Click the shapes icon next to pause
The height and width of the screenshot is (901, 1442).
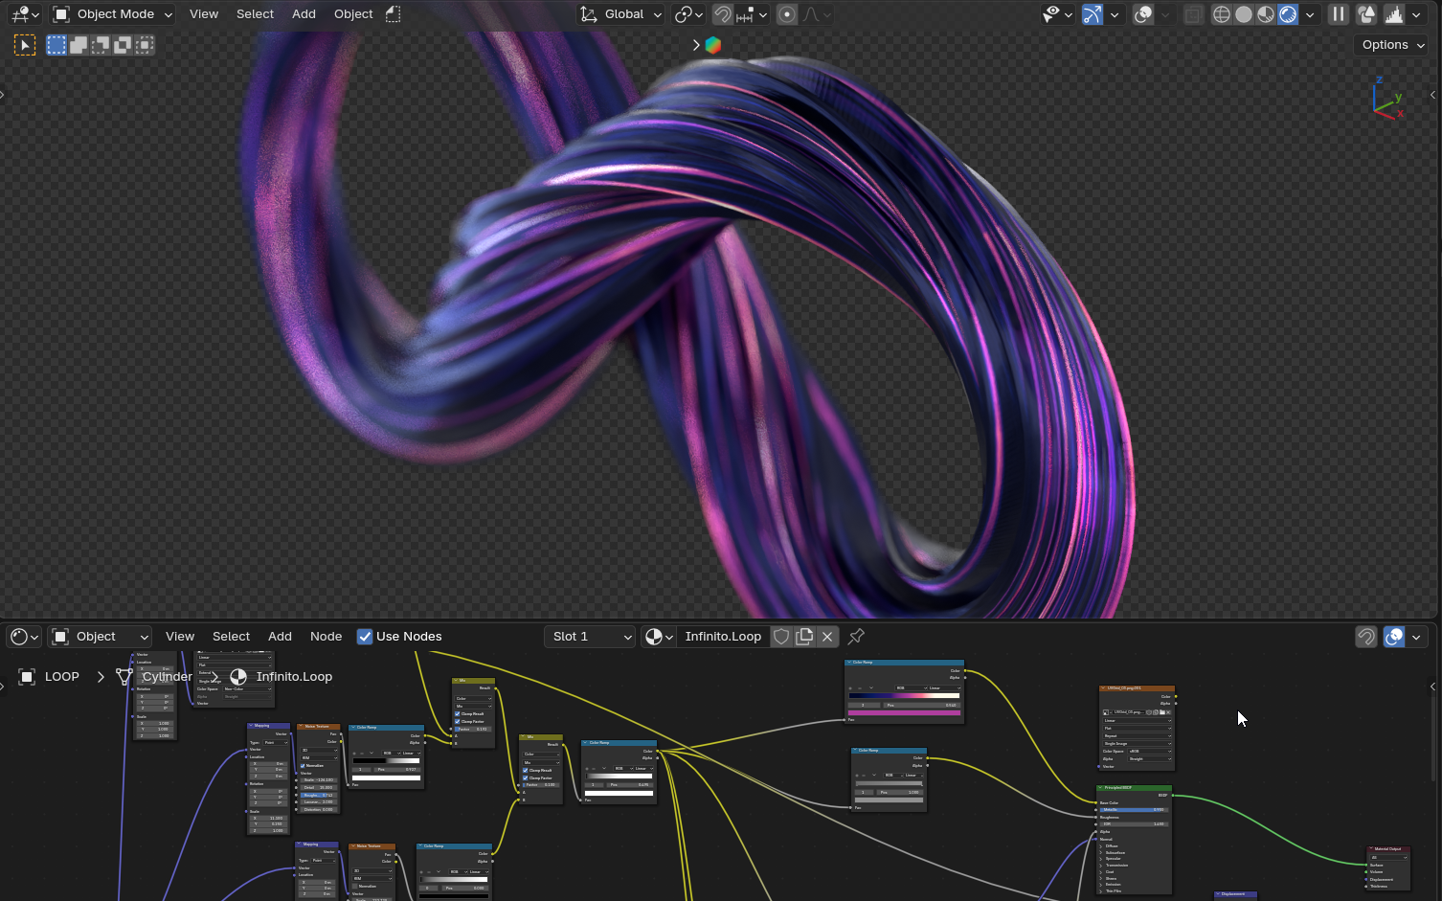tap(1366, 14)
